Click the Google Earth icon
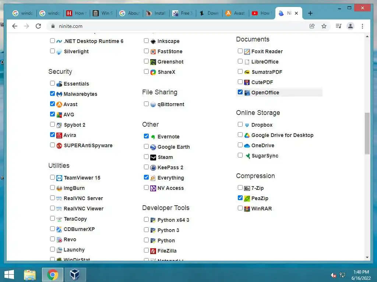The image size is (377, 282). coord(153,147)
